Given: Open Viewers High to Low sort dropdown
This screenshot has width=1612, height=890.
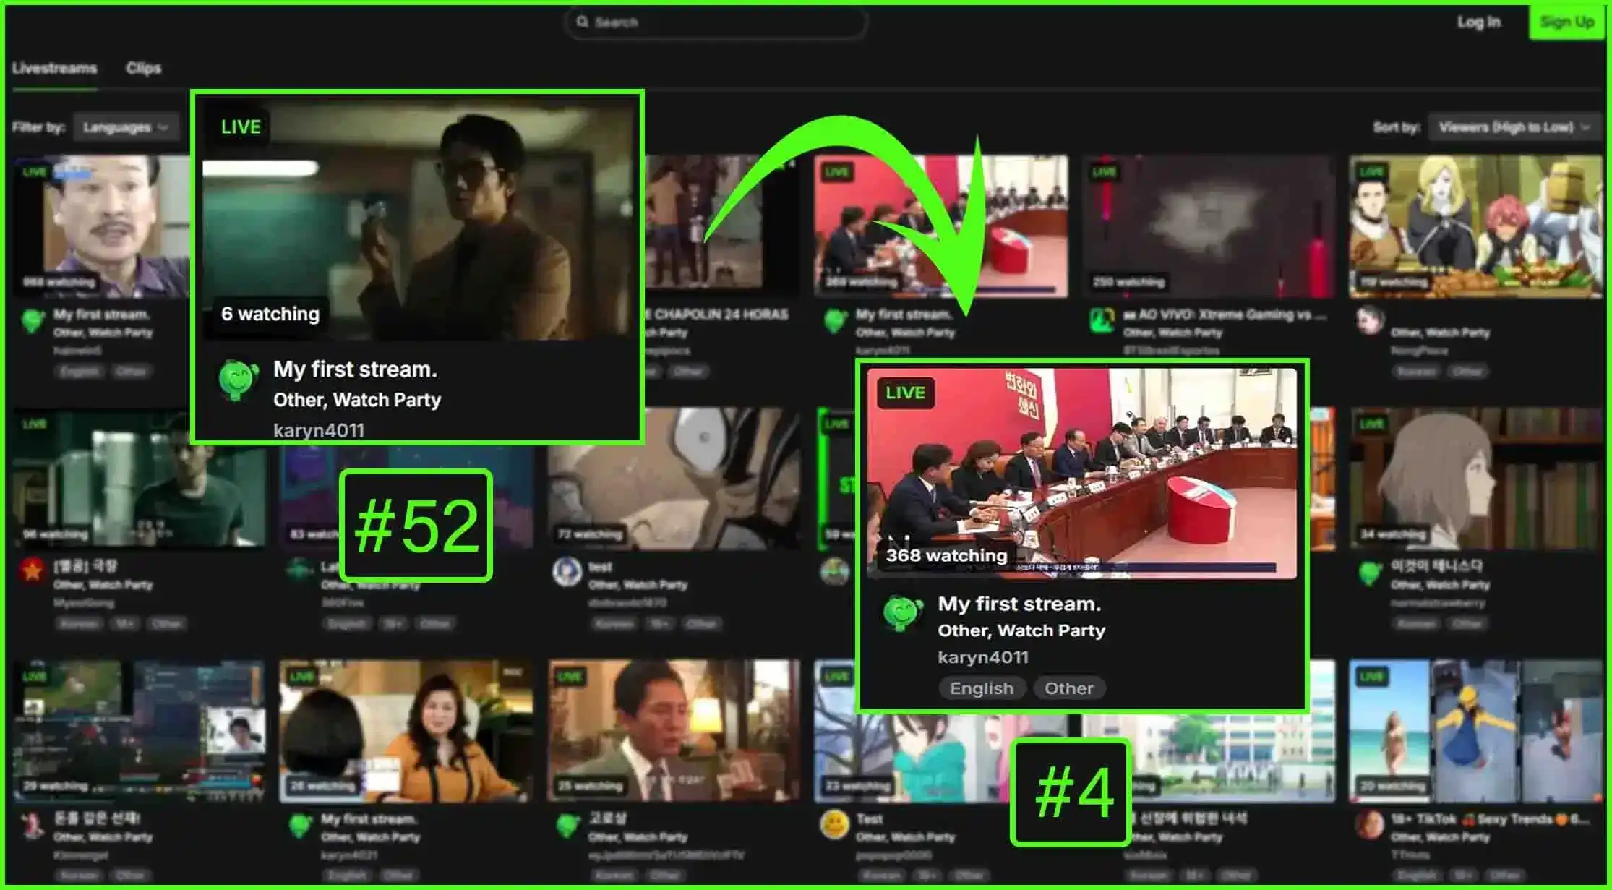Looking at the screenshot, I should coord(1513,127).
